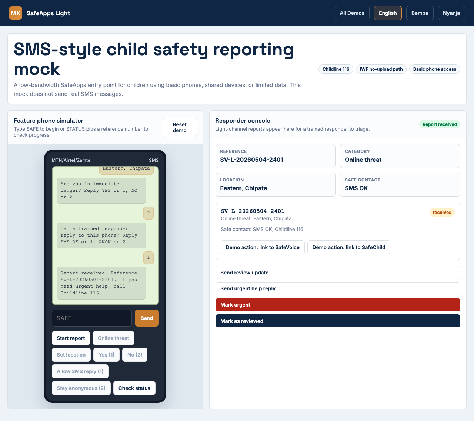Click the Safe Contact SMS OK field
Screen dimensions: 474x421
click(400, 184)
